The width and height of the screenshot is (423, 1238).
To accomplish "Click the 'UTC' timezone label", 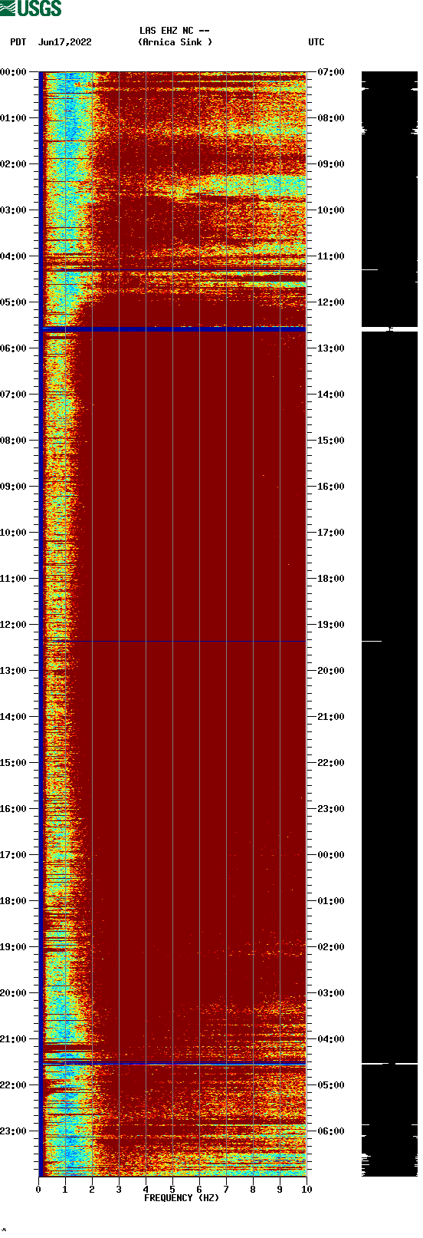I will click(316, 42).
